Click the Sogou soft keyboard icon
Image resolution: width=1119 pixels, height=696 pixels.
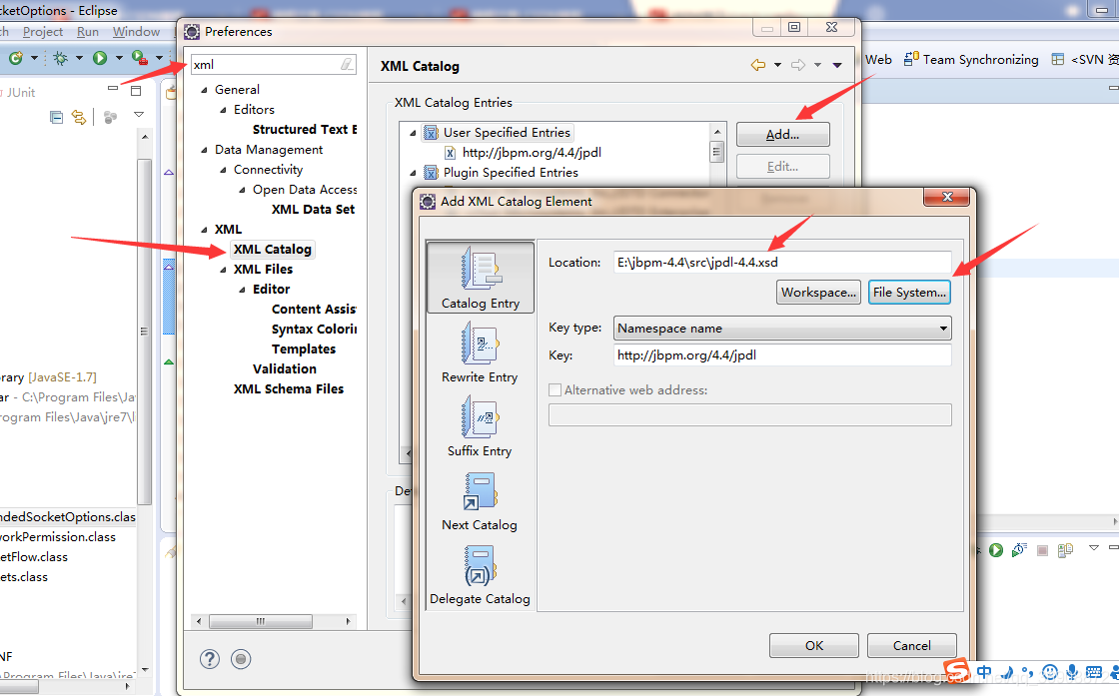(1094, 672)
